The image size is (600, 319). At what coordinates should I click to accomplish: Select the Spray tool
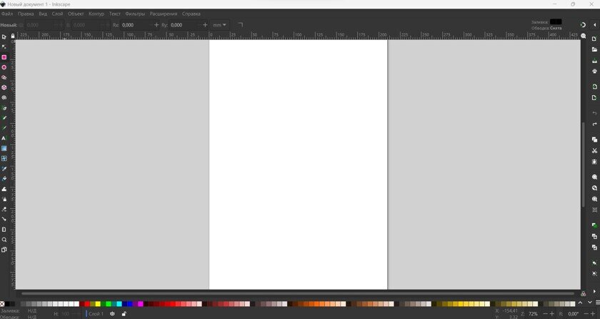point(4,199)
